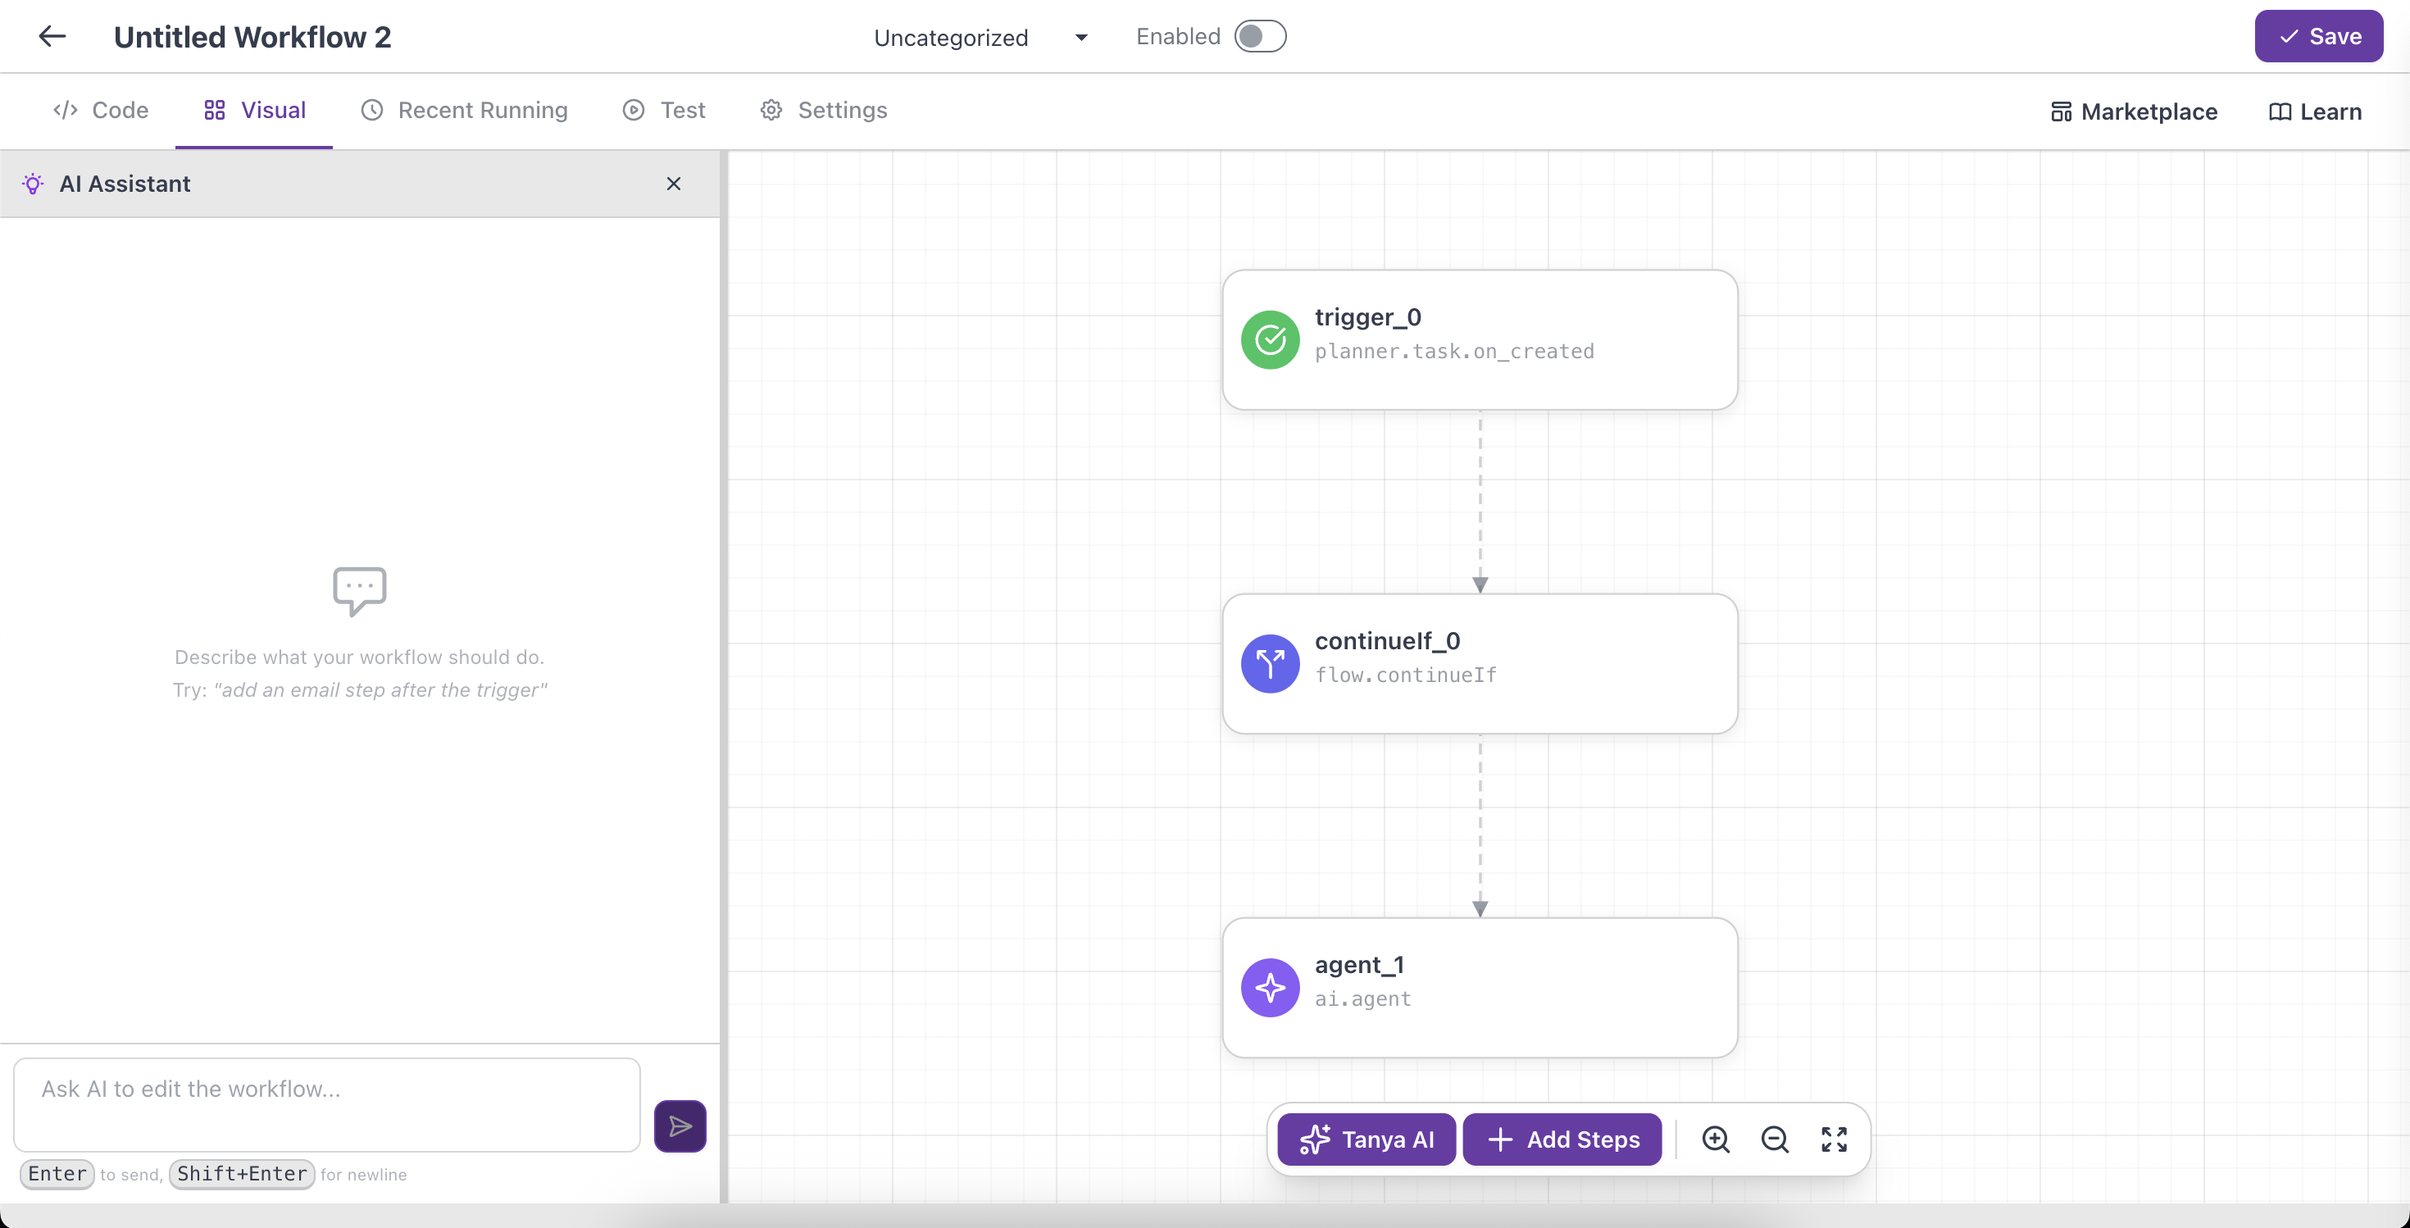Open the Marketplace link
This screenshot has width=2410, height=1228.
click(2133, 112)
